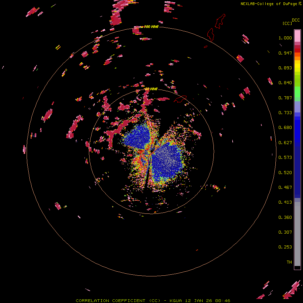Select the 0.360 legend value

285,217
